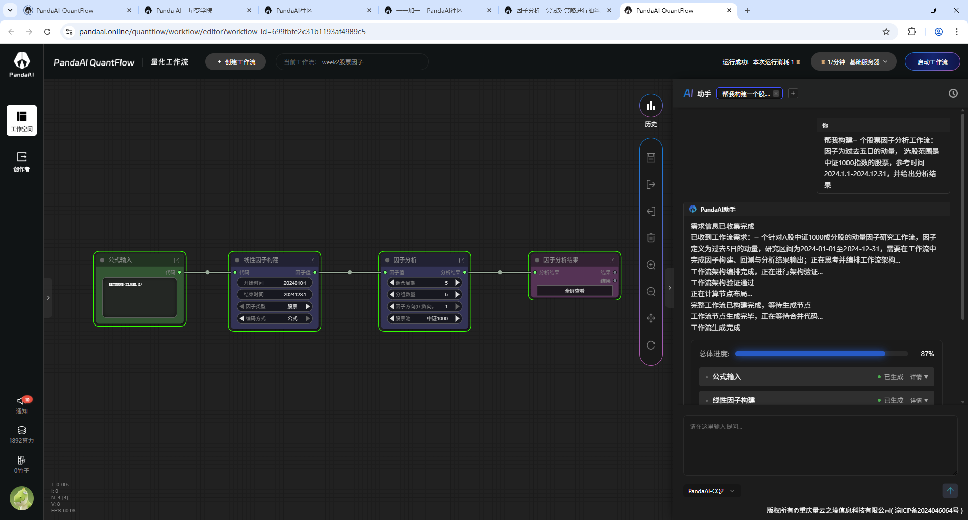Click the move/pan canvas icon
This screenshot has height=520, width=968.
click(651, 318)
